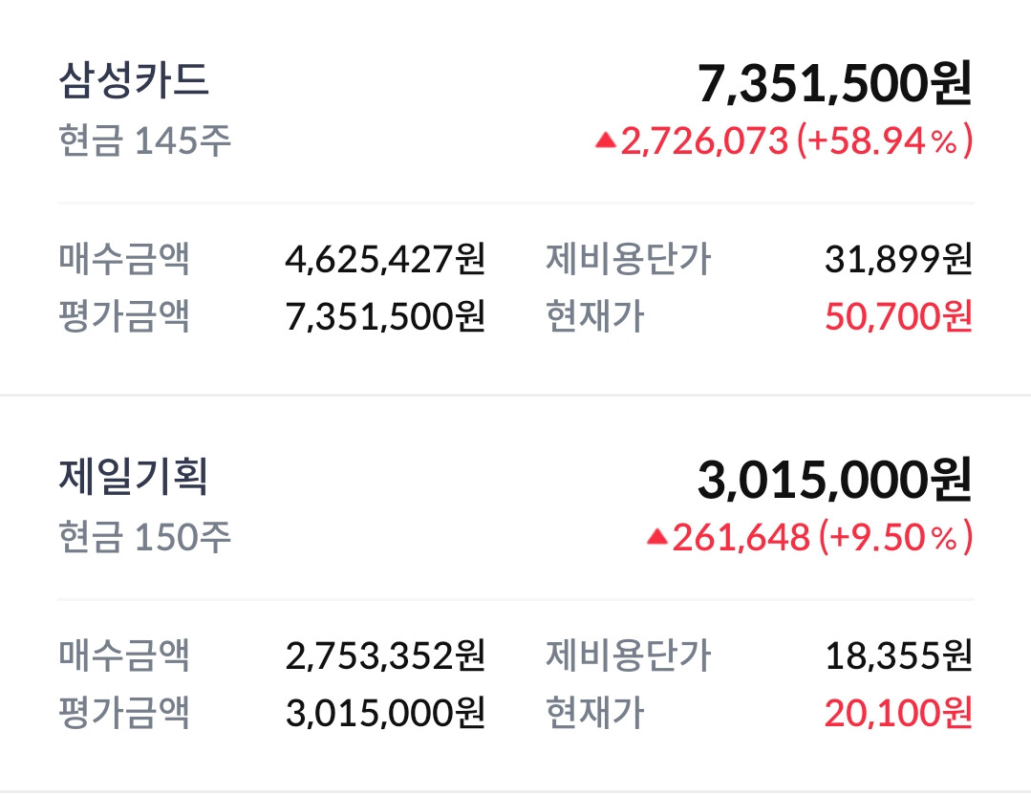Tap the bold 7,351,500원 total for 삼성카드

834,84
